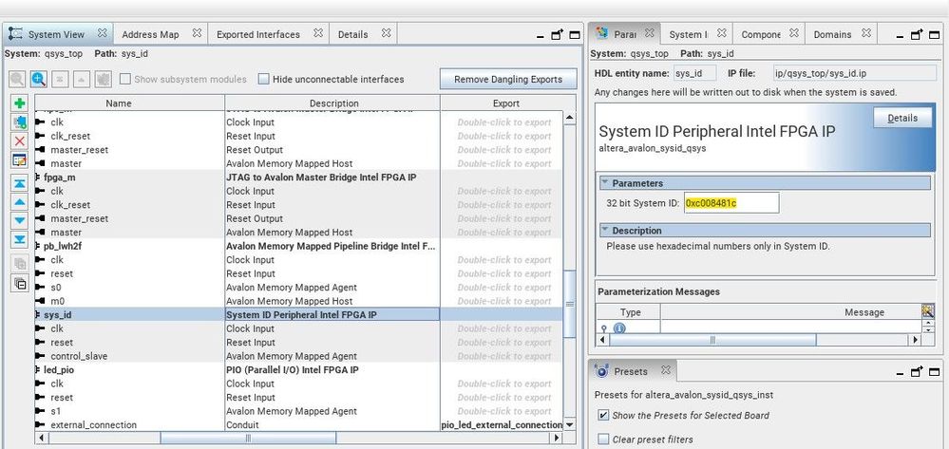Collapse the led_pio tree node
The image size is (949, 449).
38,369
